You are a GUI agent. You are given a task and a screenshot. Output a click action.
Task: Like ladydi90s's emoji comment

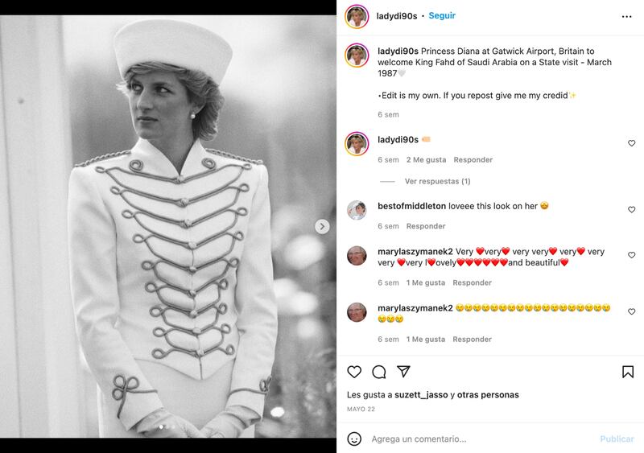tap(631, 143)
